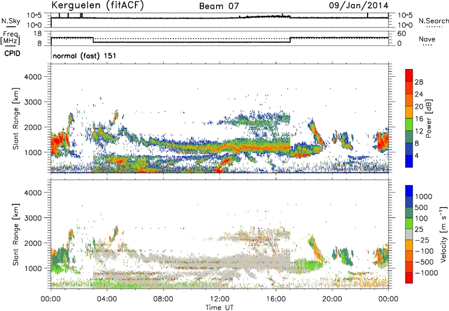The width and height of the screenshot is (449, 311).
Task: Click the 'Velocity [m s⁻¹]' colorbar label
Action: (443, 234)
